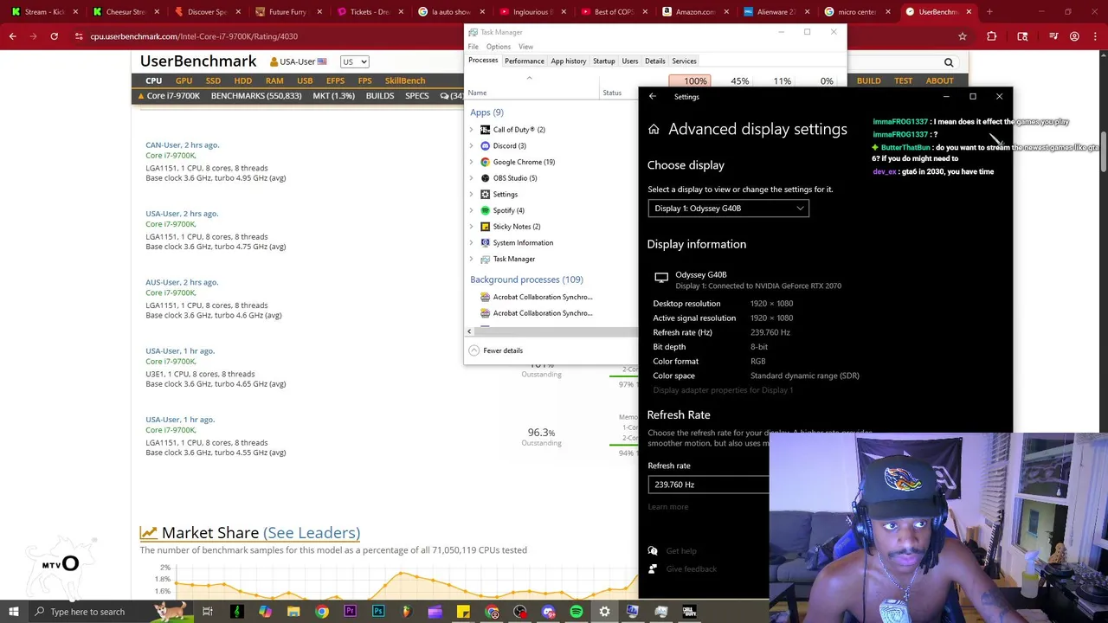
Task: Open the site information icon in address bar
Action: tap(80, 36)
